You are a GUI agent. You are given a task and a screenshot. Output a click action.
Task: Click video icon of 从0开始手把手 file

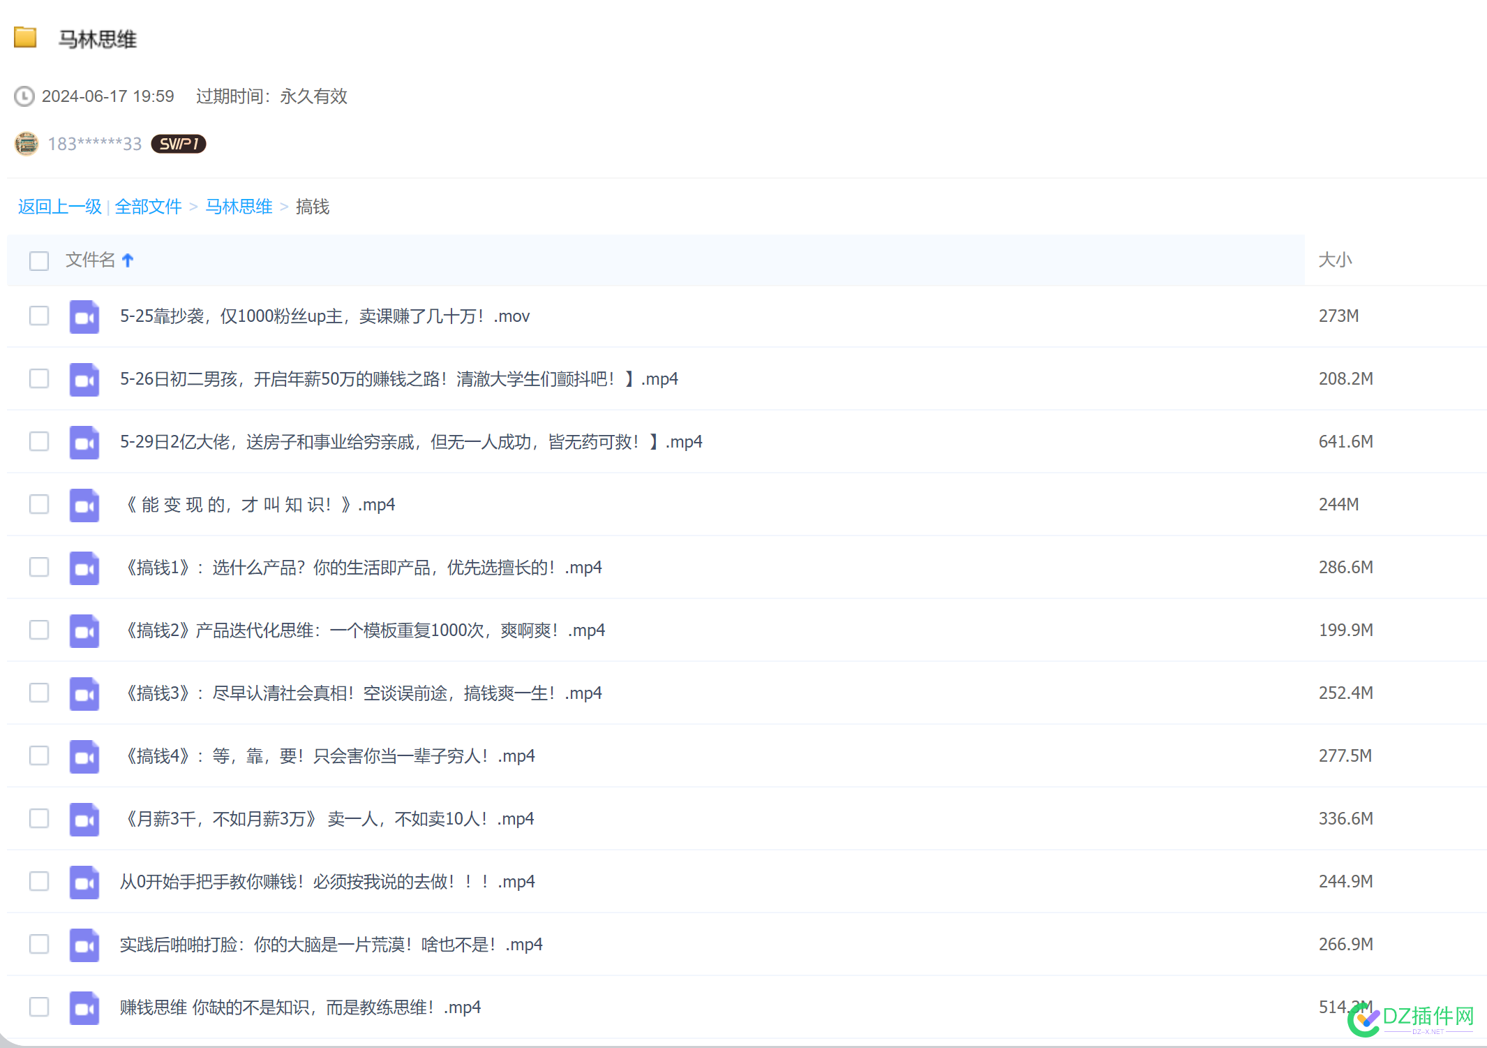(x=84, y=883)
